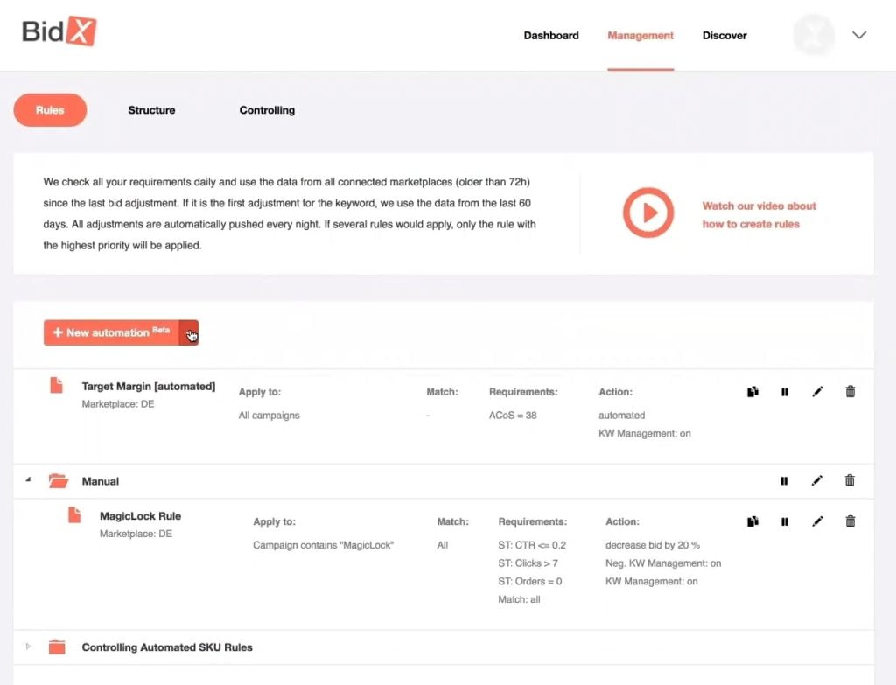Duplicate the Target Margin rule
The width and height of the screenshot is (896, 685).
(752, 391)
